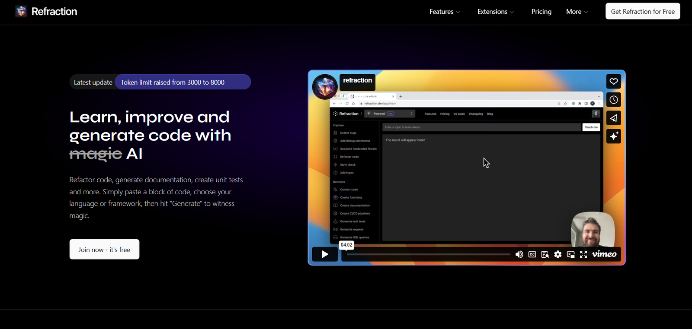The image size is (692, 329).
Task: Click the Refraction logo in header
Action: [46, 12]
